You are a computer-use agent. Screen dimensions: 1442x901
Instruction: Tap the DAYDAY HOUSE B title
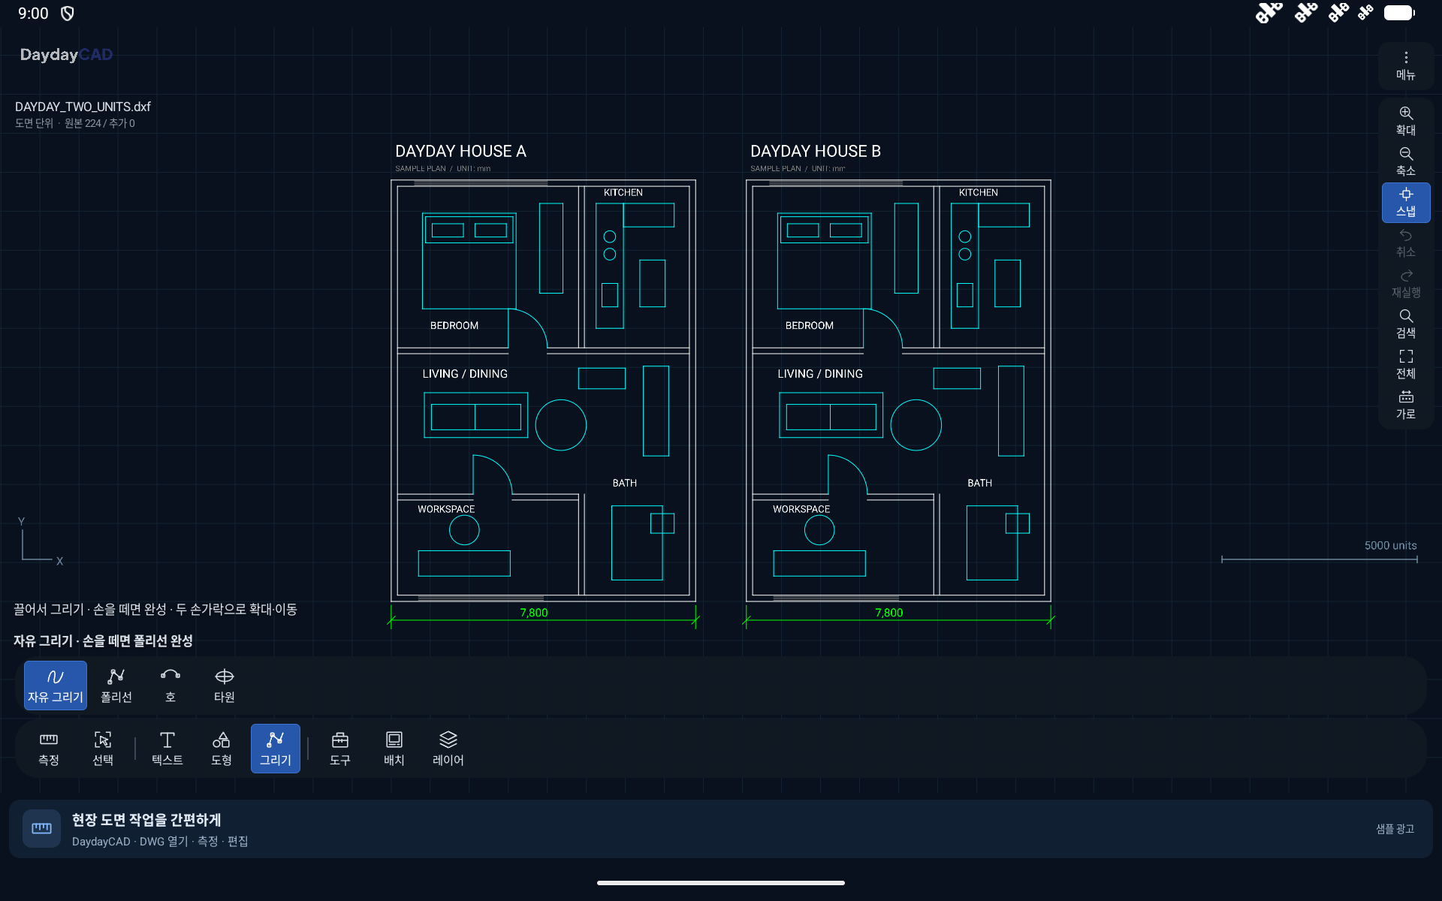816,151
